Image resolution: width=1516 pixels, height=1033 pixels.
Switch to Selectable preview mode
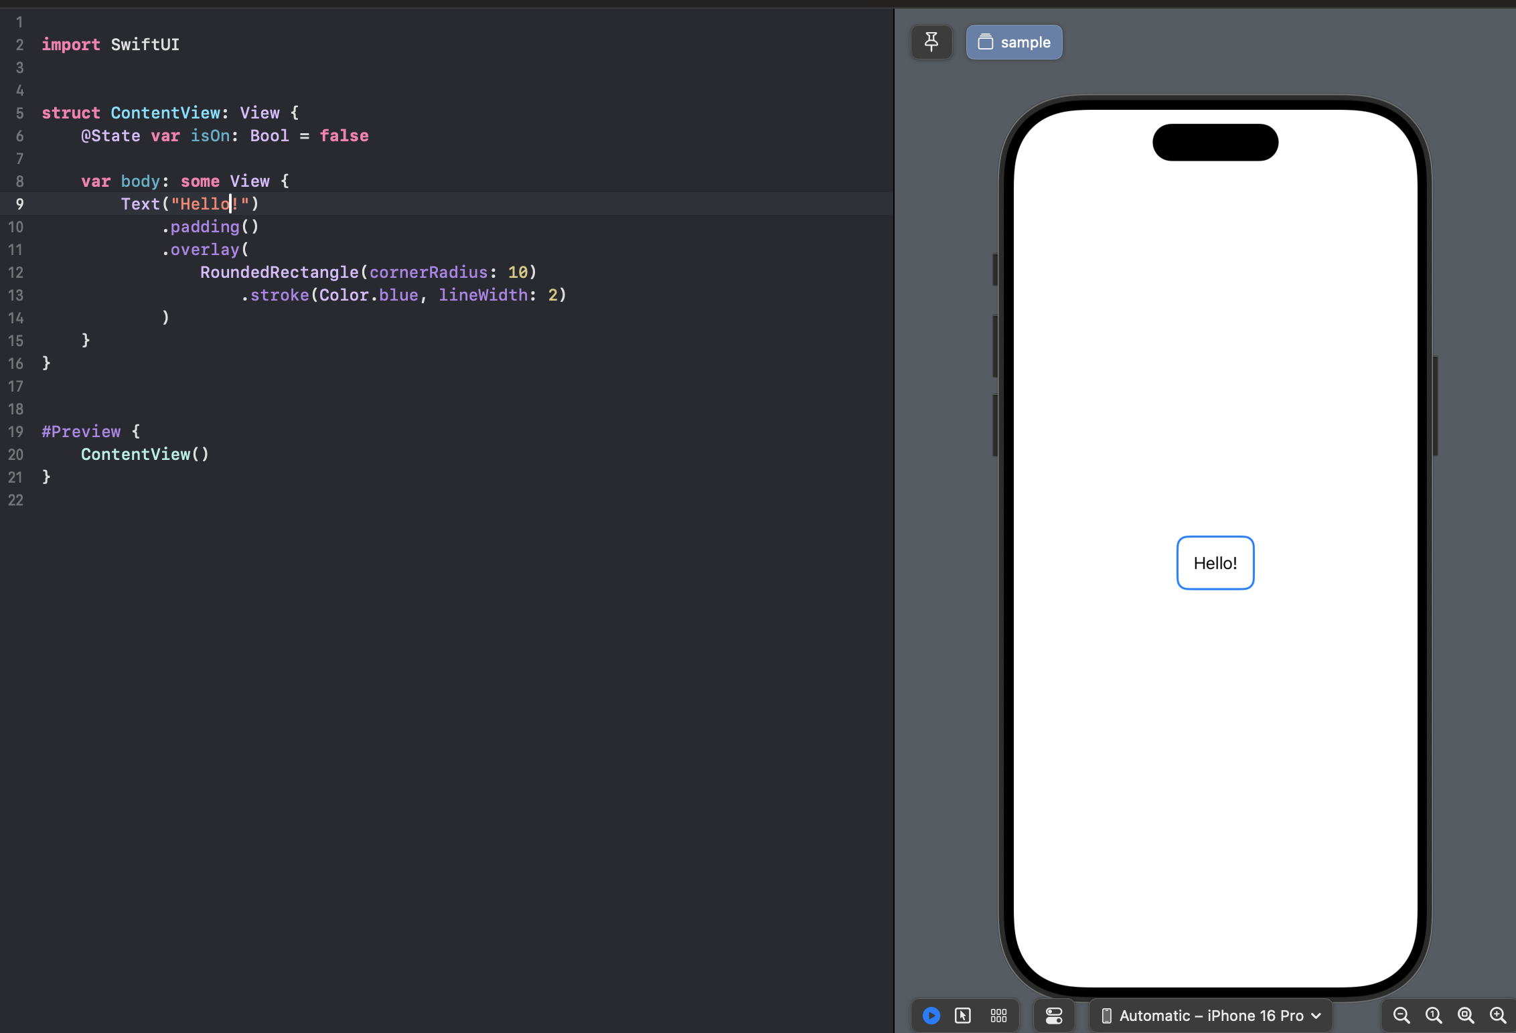click(x=962, y=1016)
